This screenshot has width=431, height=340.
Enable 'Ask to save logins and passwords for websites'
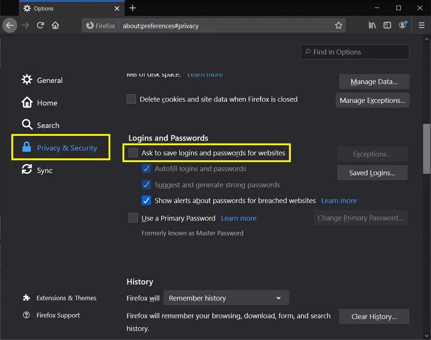pos(132,153)
